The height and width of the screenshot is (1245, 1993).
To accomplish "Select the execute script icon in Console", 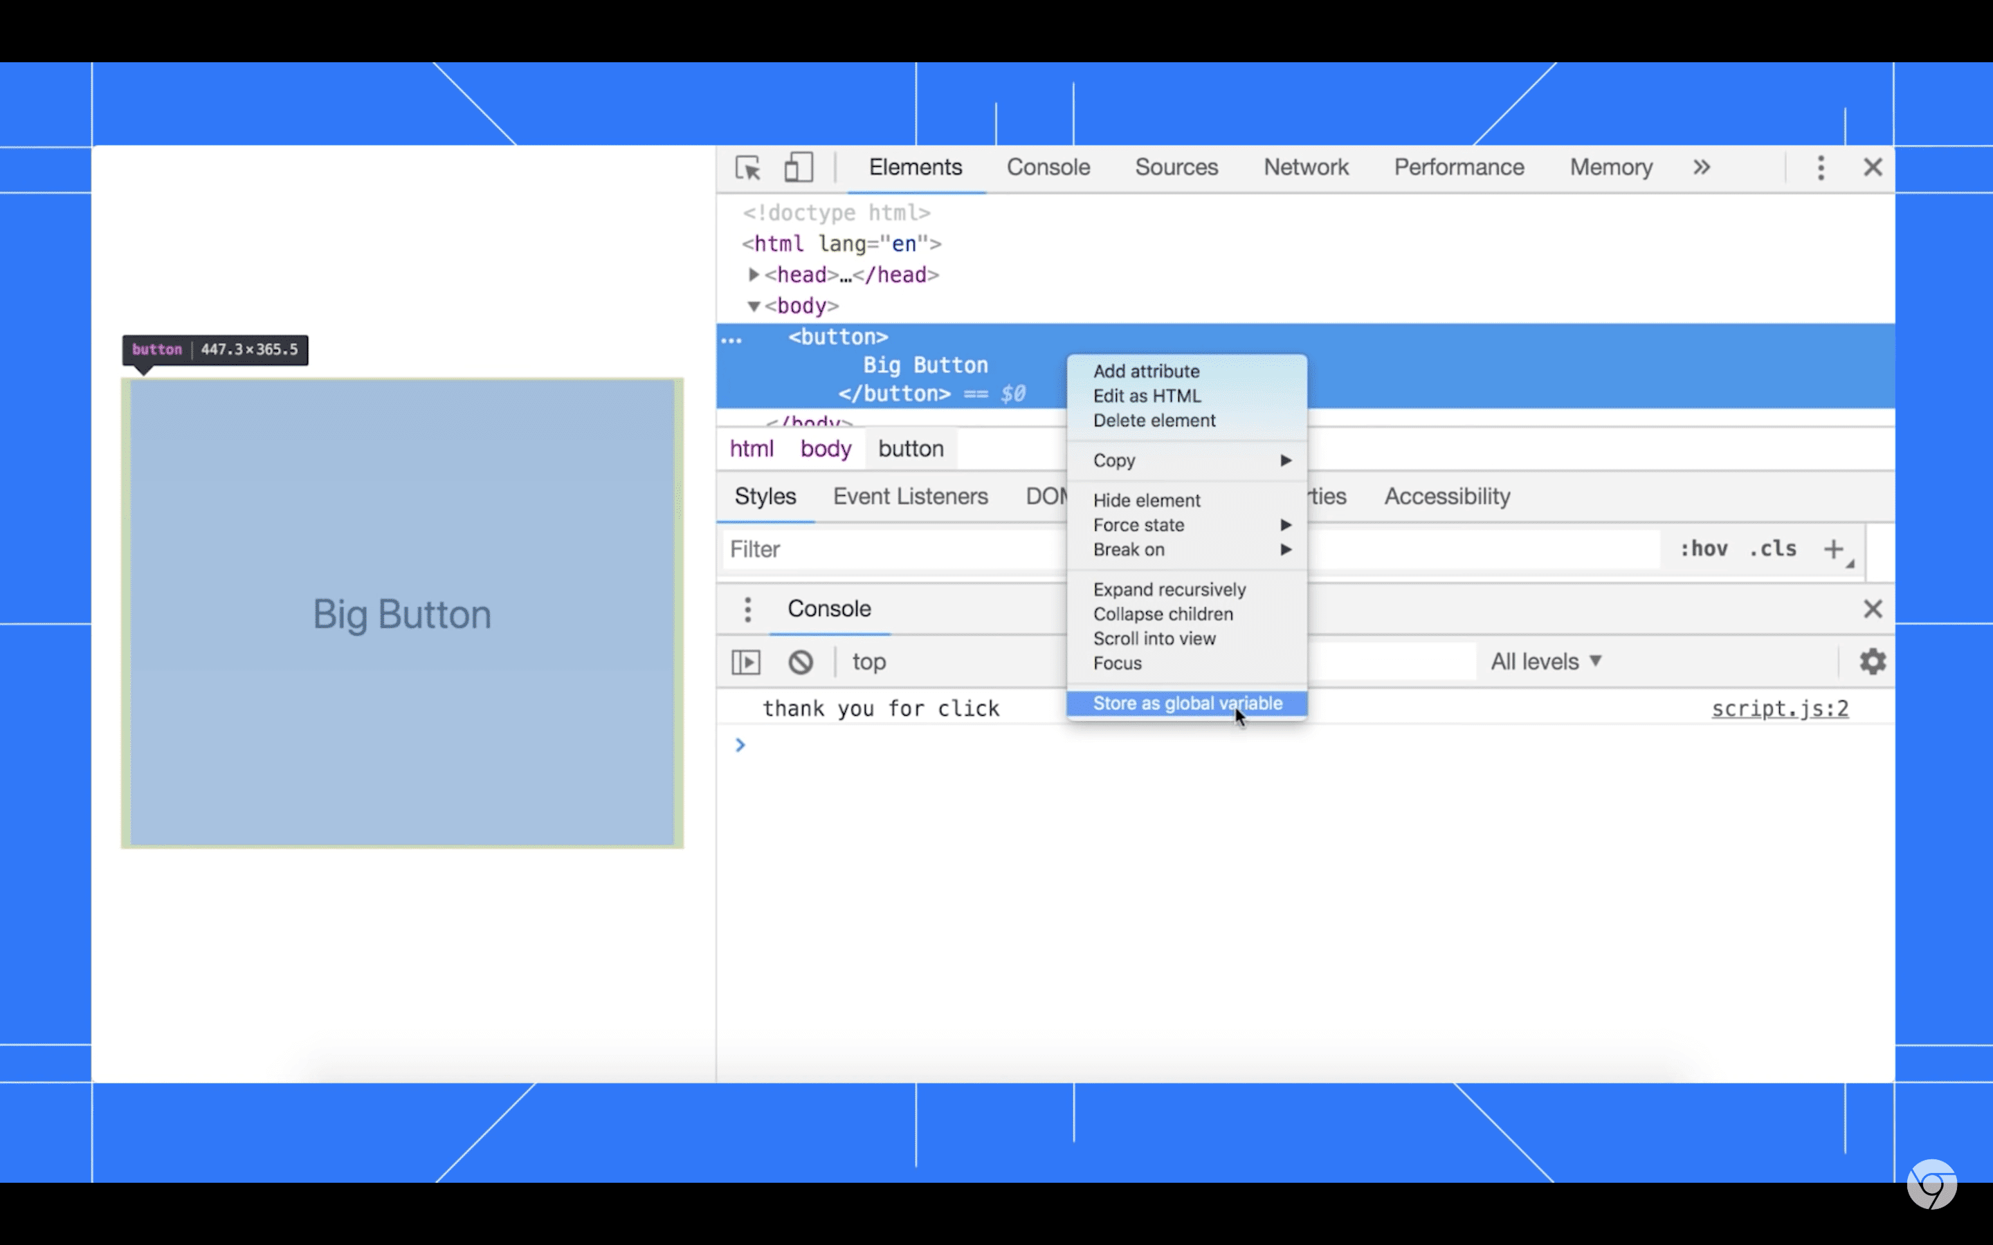I will click(x=746, y=661).
